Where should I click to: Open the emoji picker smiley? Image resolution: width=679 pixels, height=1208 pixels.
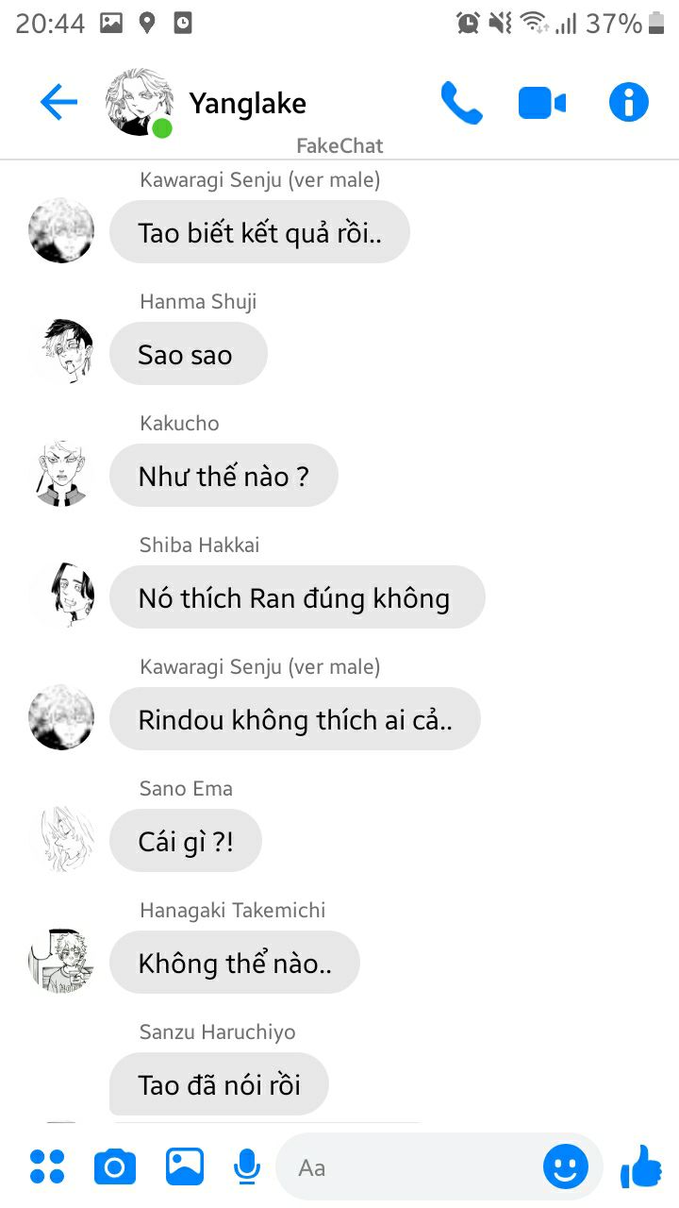point(566,1167)
